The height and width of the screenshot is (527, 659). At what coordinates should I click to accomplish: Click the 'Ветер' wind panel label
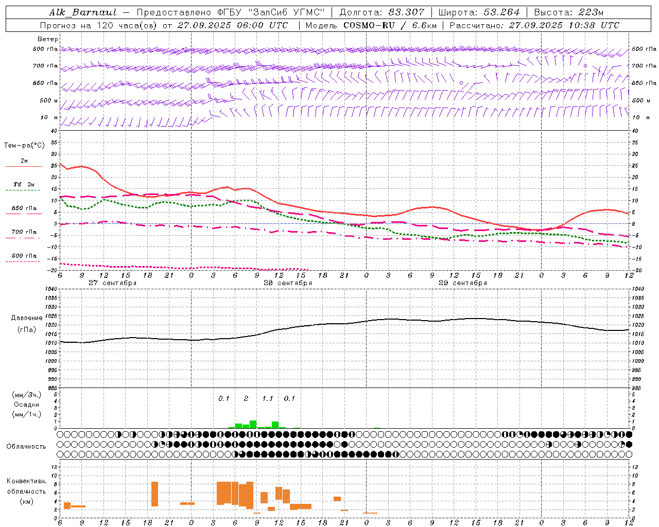pyautogui.click(x=48, y=39)
